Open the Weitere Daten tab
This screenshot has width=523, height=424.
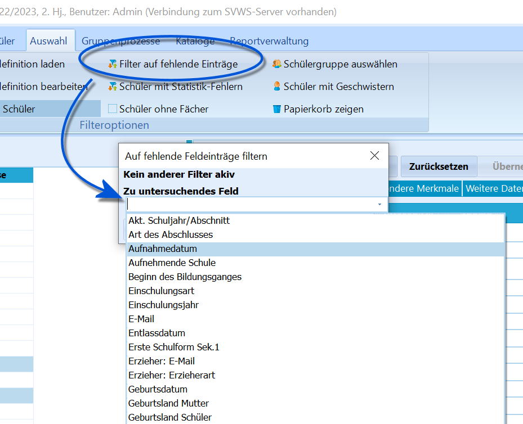pyautogui.click(x=493, y=188)
